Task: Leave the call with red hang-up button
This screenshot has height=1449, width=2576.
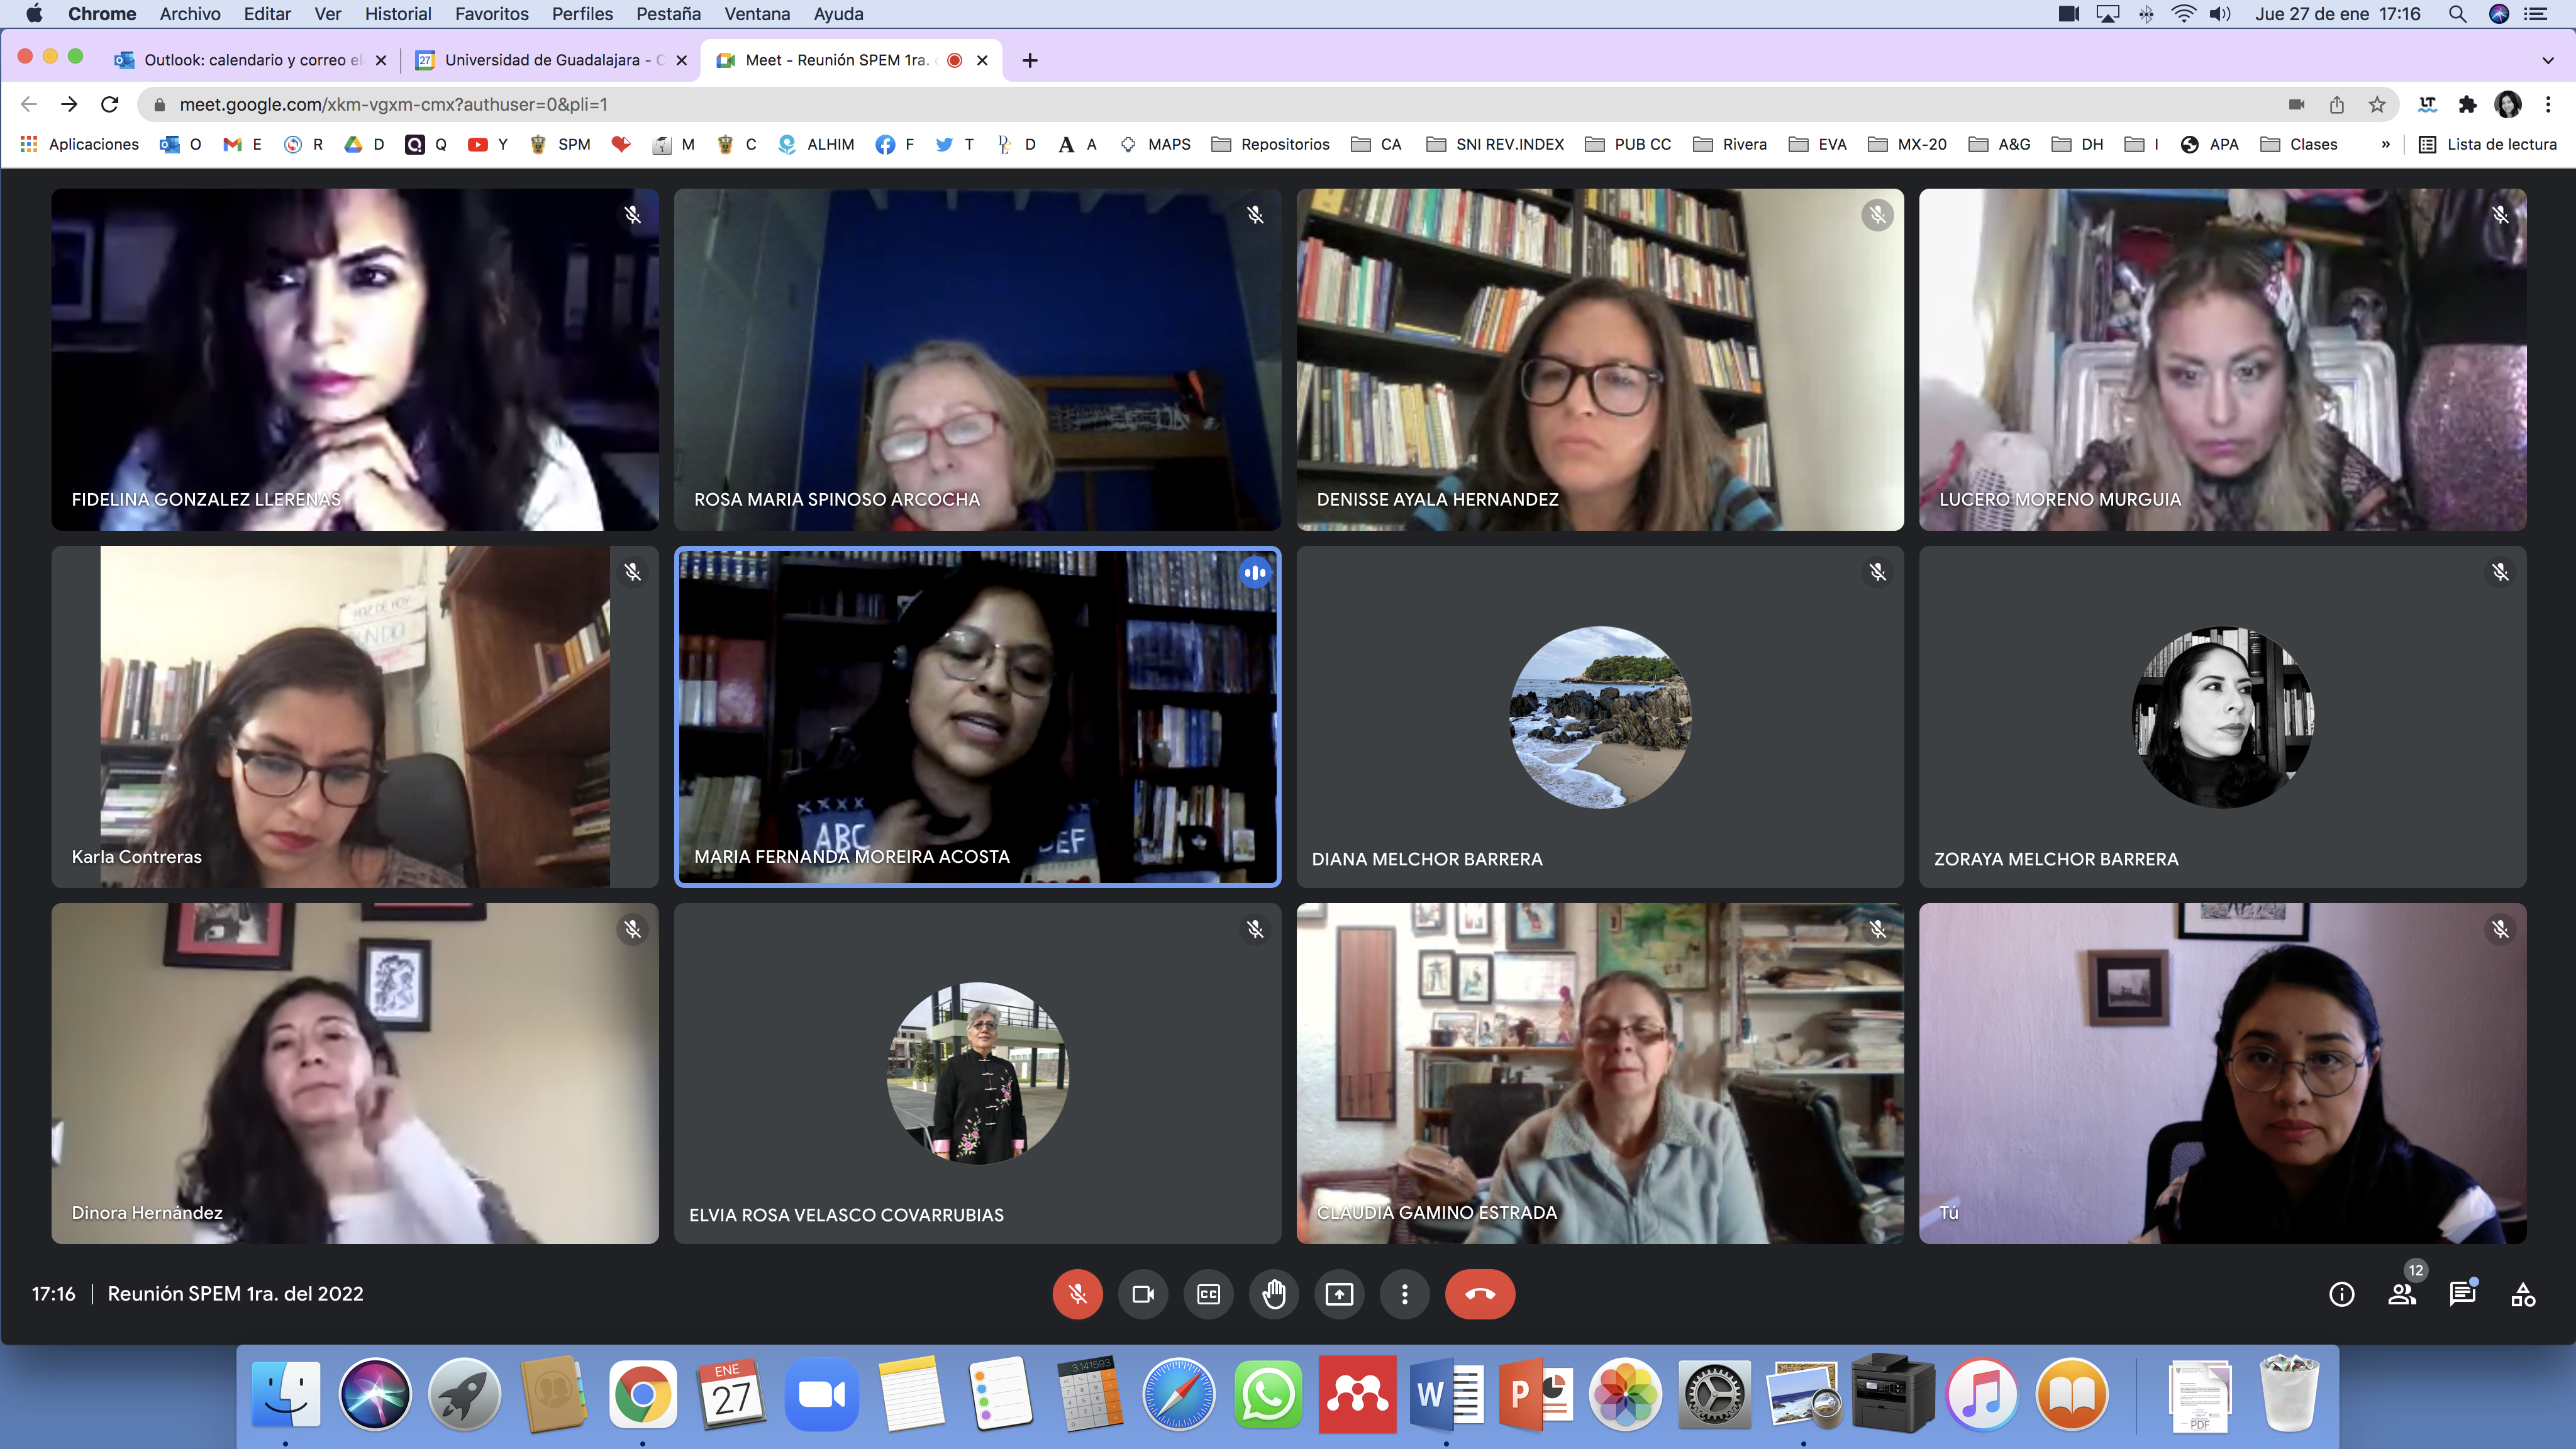Action: 1479,1294
